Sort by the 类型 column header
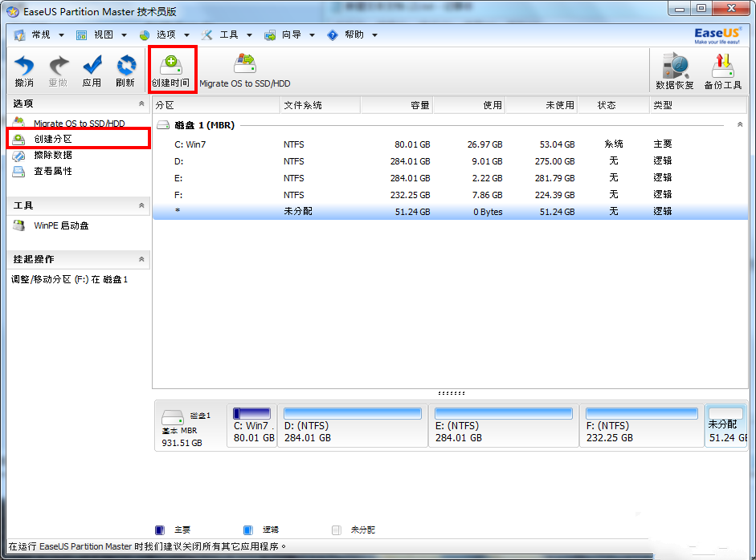The width and height of the screenshot is (756, 560). point(699,105)
